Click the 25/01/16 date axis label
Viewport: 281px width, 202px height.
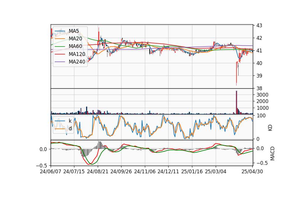(192, 172)
